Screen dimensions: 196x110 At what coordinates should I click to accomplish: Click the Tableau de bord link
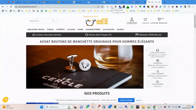[91, 16]
